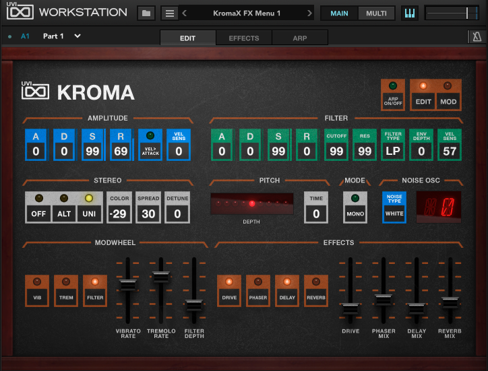Image resolution: width=488 pixels, height=371 pixels.
Task: Set stereo mode to OFF
Action: click(x=38, y=207)
